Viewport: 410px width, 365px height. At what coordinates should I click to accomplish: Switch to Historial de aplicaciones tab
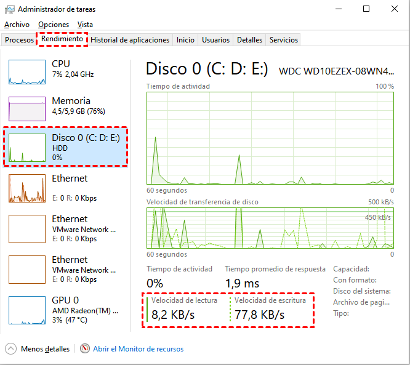click(x=130, y=40)
